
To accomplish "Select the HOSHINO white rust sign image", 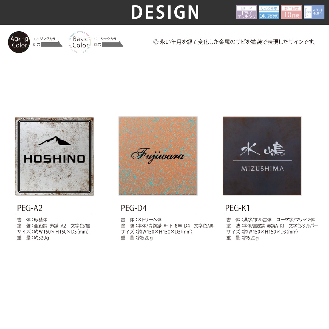I will (54, 156).
